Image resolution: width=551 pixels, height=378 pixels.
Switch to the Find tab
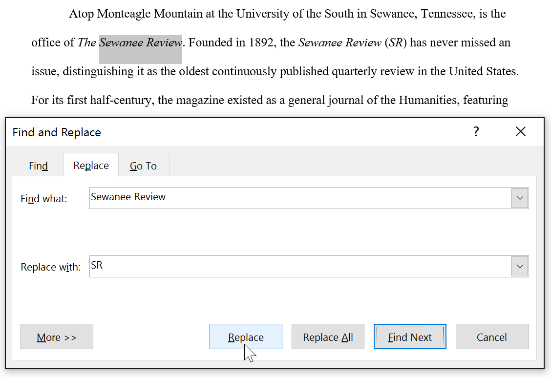38,165
